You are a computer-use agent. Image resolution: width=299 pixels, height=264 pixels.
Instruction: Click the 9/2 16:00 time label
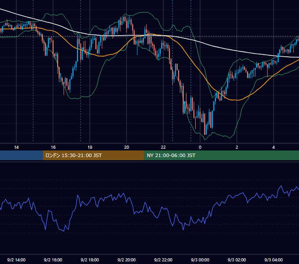[x=53, y=260]
